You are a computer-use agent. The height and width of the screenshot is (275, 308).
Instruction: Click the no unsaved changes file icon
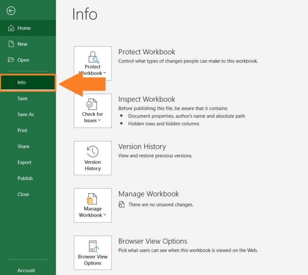click(x=122, y=205)
